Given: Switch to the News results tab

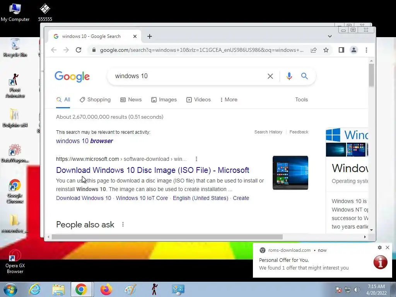Looking at the screenshot, I should click(131, 99).
